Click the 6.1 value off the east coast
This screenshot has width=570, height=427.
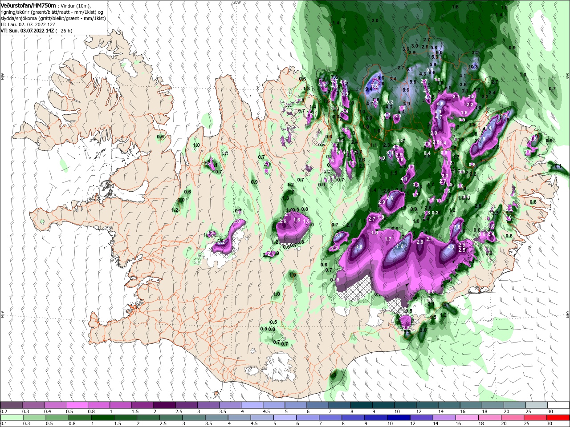[x=558, y=166]
